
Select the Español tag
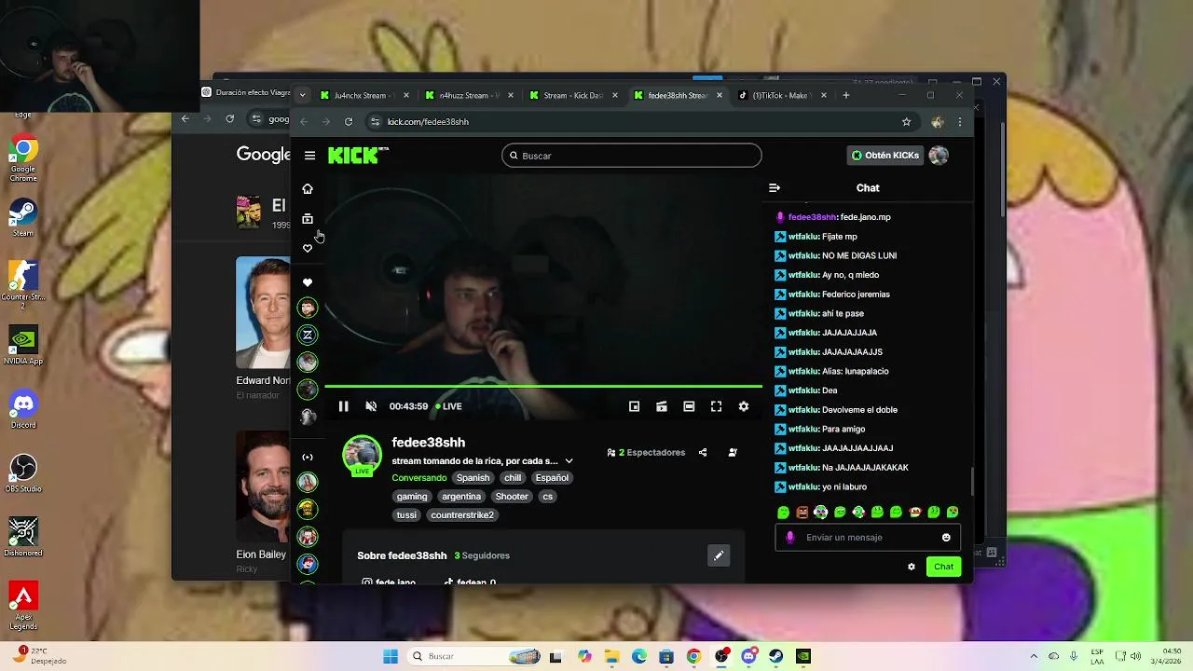pos(552,477)
